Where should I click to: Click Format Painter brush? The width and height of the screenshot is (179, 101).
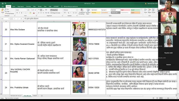click(10, 13)
